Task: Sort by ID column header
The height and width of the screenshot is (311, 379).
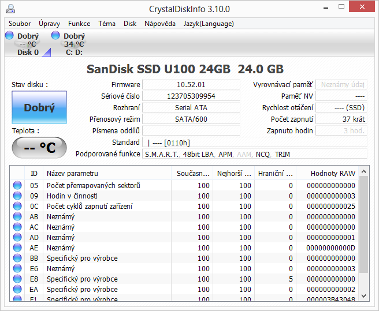Action: pyautogui.click(x=34, y=173)
